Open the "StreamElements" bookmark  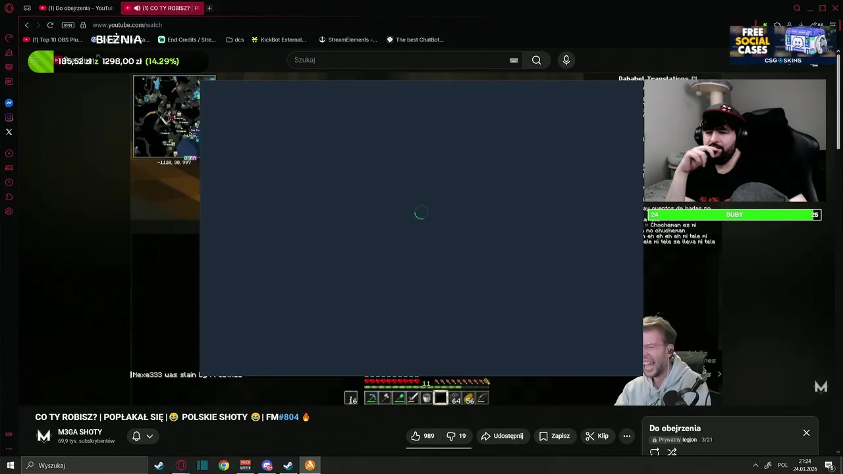(348, 39)
